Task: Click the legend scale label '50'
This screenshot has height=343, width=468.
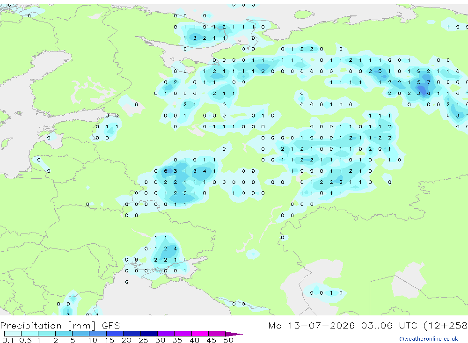Action: [x=228, y=340]
